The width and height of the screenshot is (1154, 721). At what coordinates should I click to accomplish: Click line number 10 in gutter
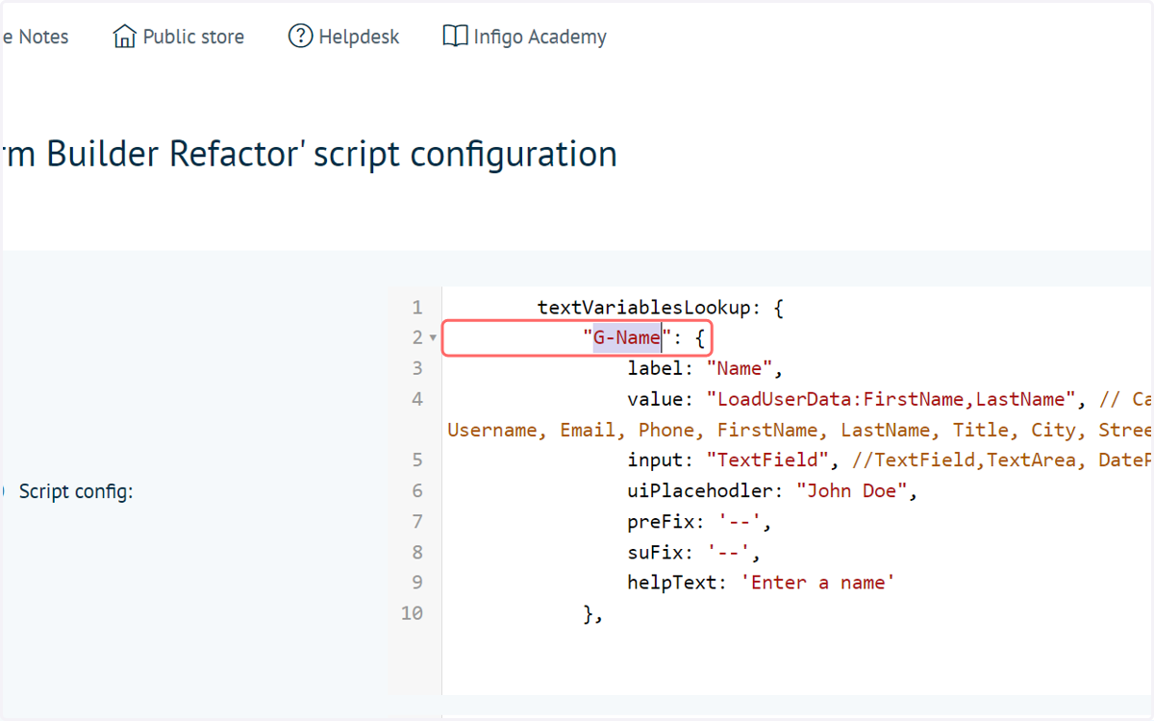coord(412,613)
